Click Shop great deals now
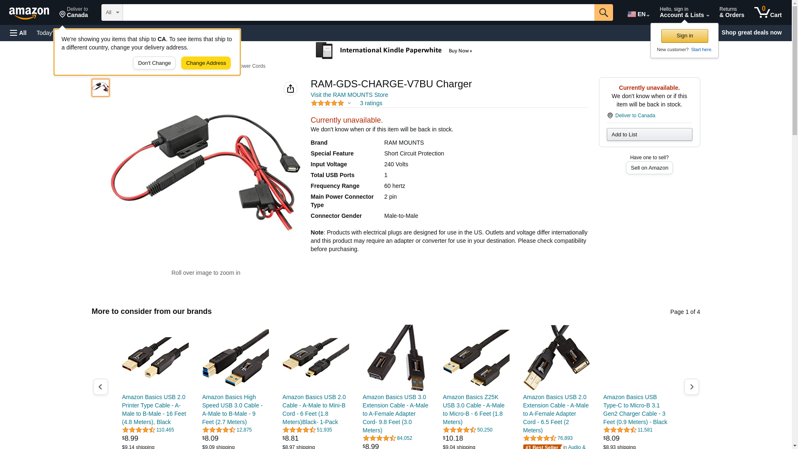This screenshot has width=798, height=449. pyautogui.click(x=751, y=32)
